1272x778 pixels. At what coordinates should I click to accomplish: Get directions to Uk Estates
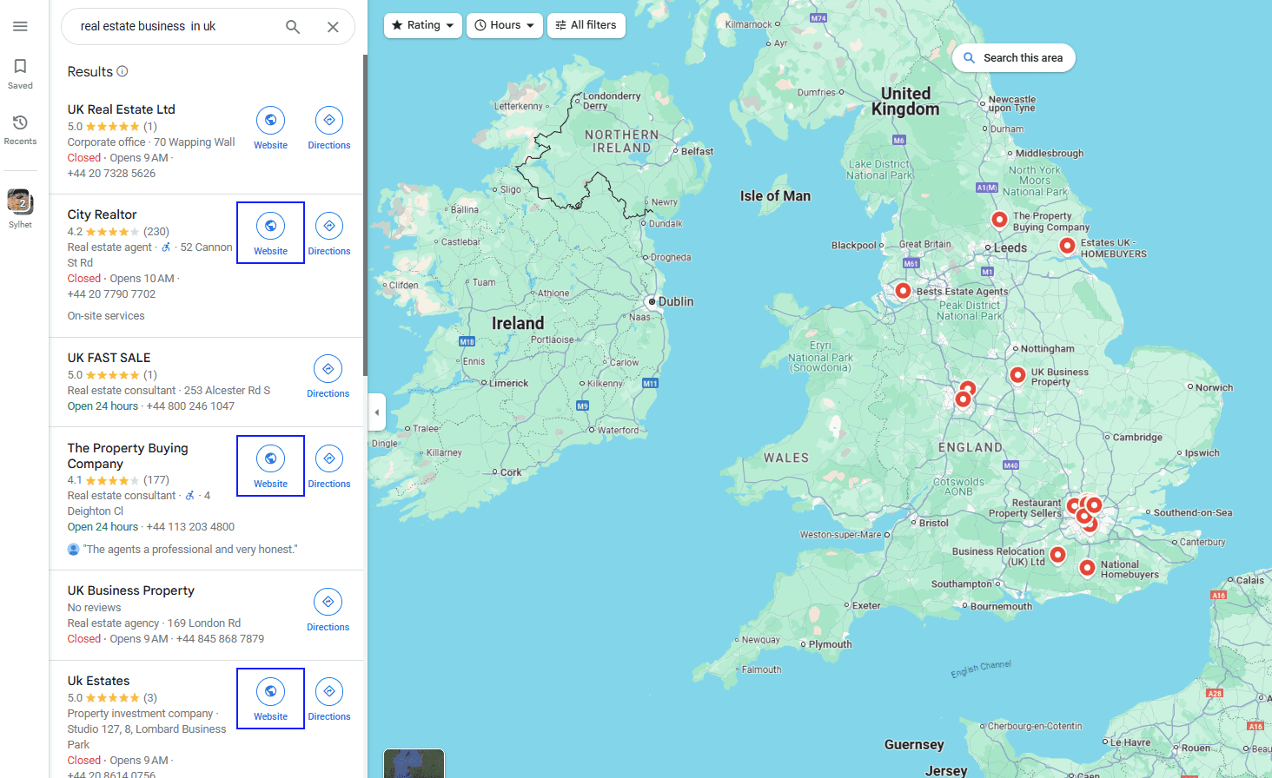click(x=329, y=698)
